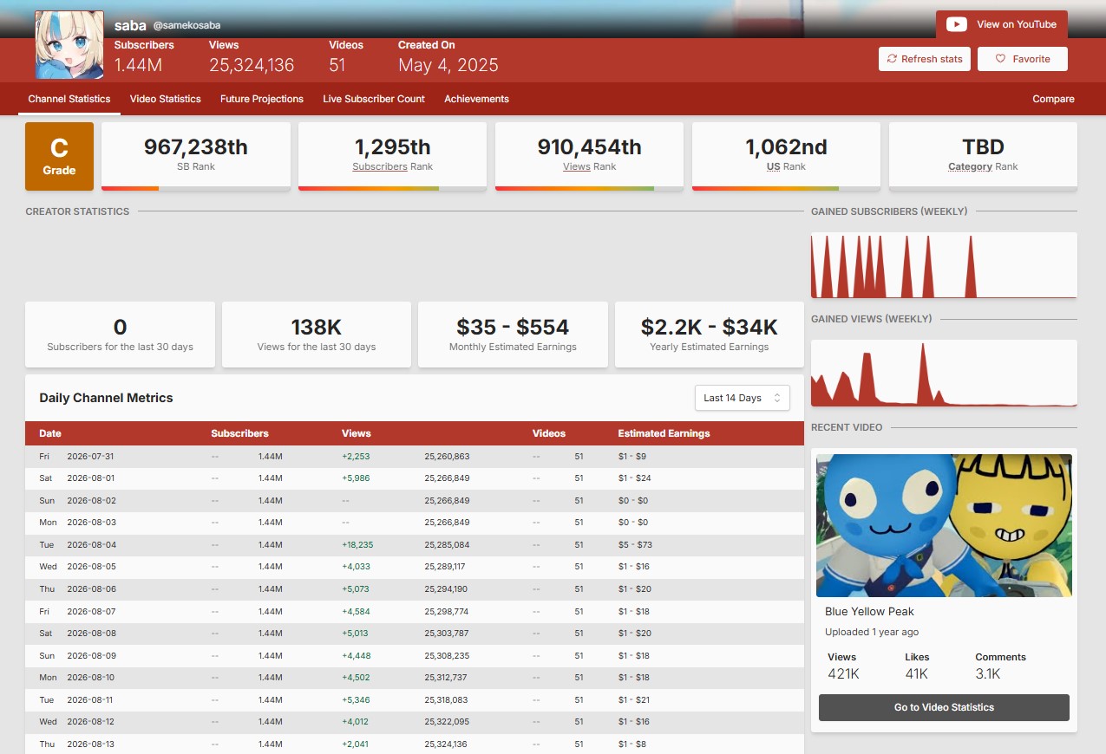Click the Blue Yellow Peak video title

(x=869, y=611)
